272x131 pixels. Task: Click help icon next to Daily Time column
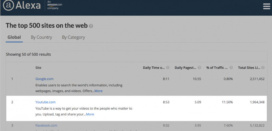[168, 68]
